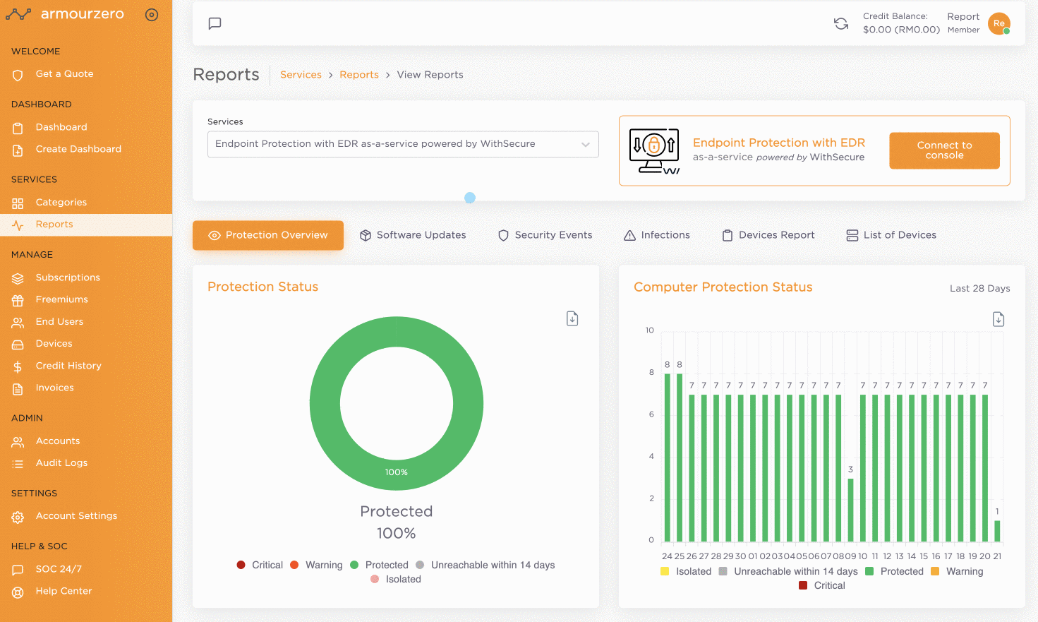Click the Connect to console button
This screenshot has width=1038, height=622.
tap(944, 150)
